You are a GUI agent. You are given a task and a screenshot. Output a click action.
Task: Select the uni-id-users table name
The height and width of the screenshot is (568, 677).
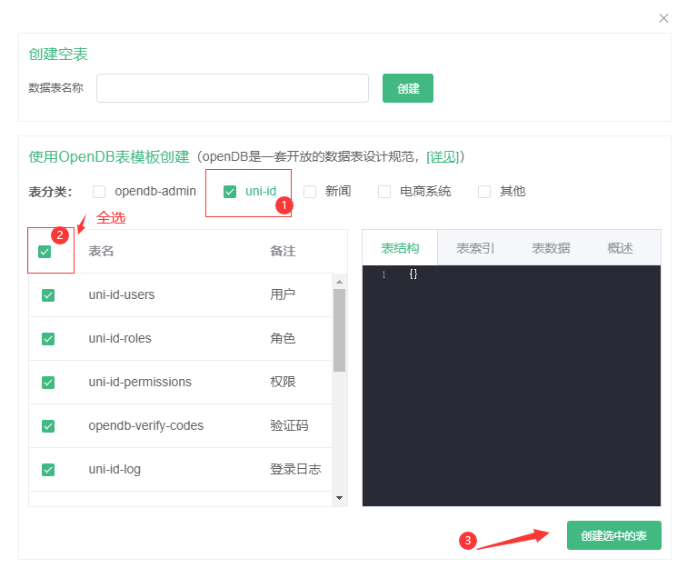coord(122,294)
